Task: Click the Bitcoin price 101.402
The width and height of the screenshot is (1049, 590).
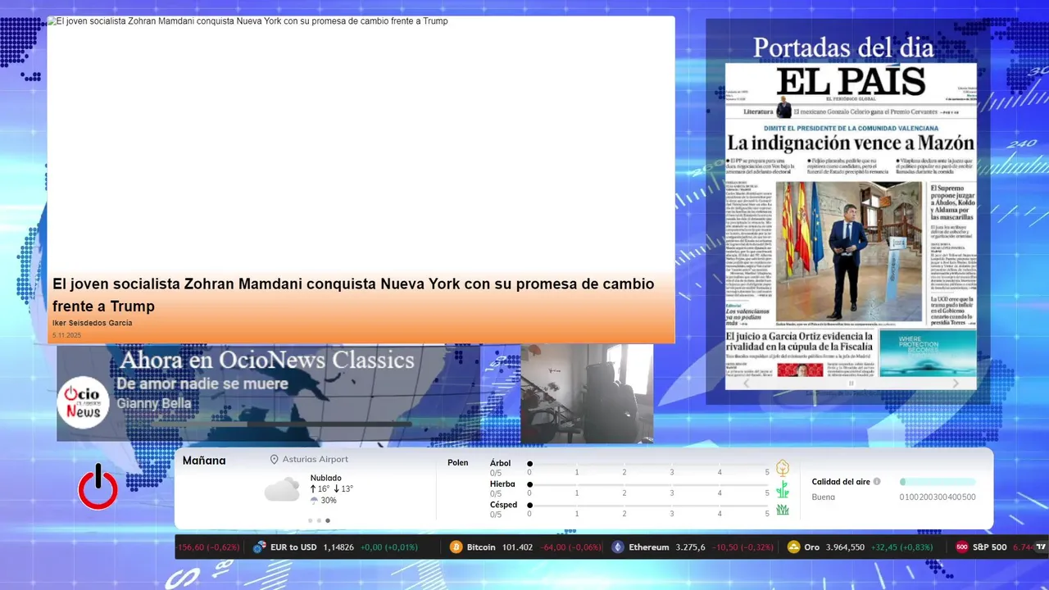Action: click(517, 547)
